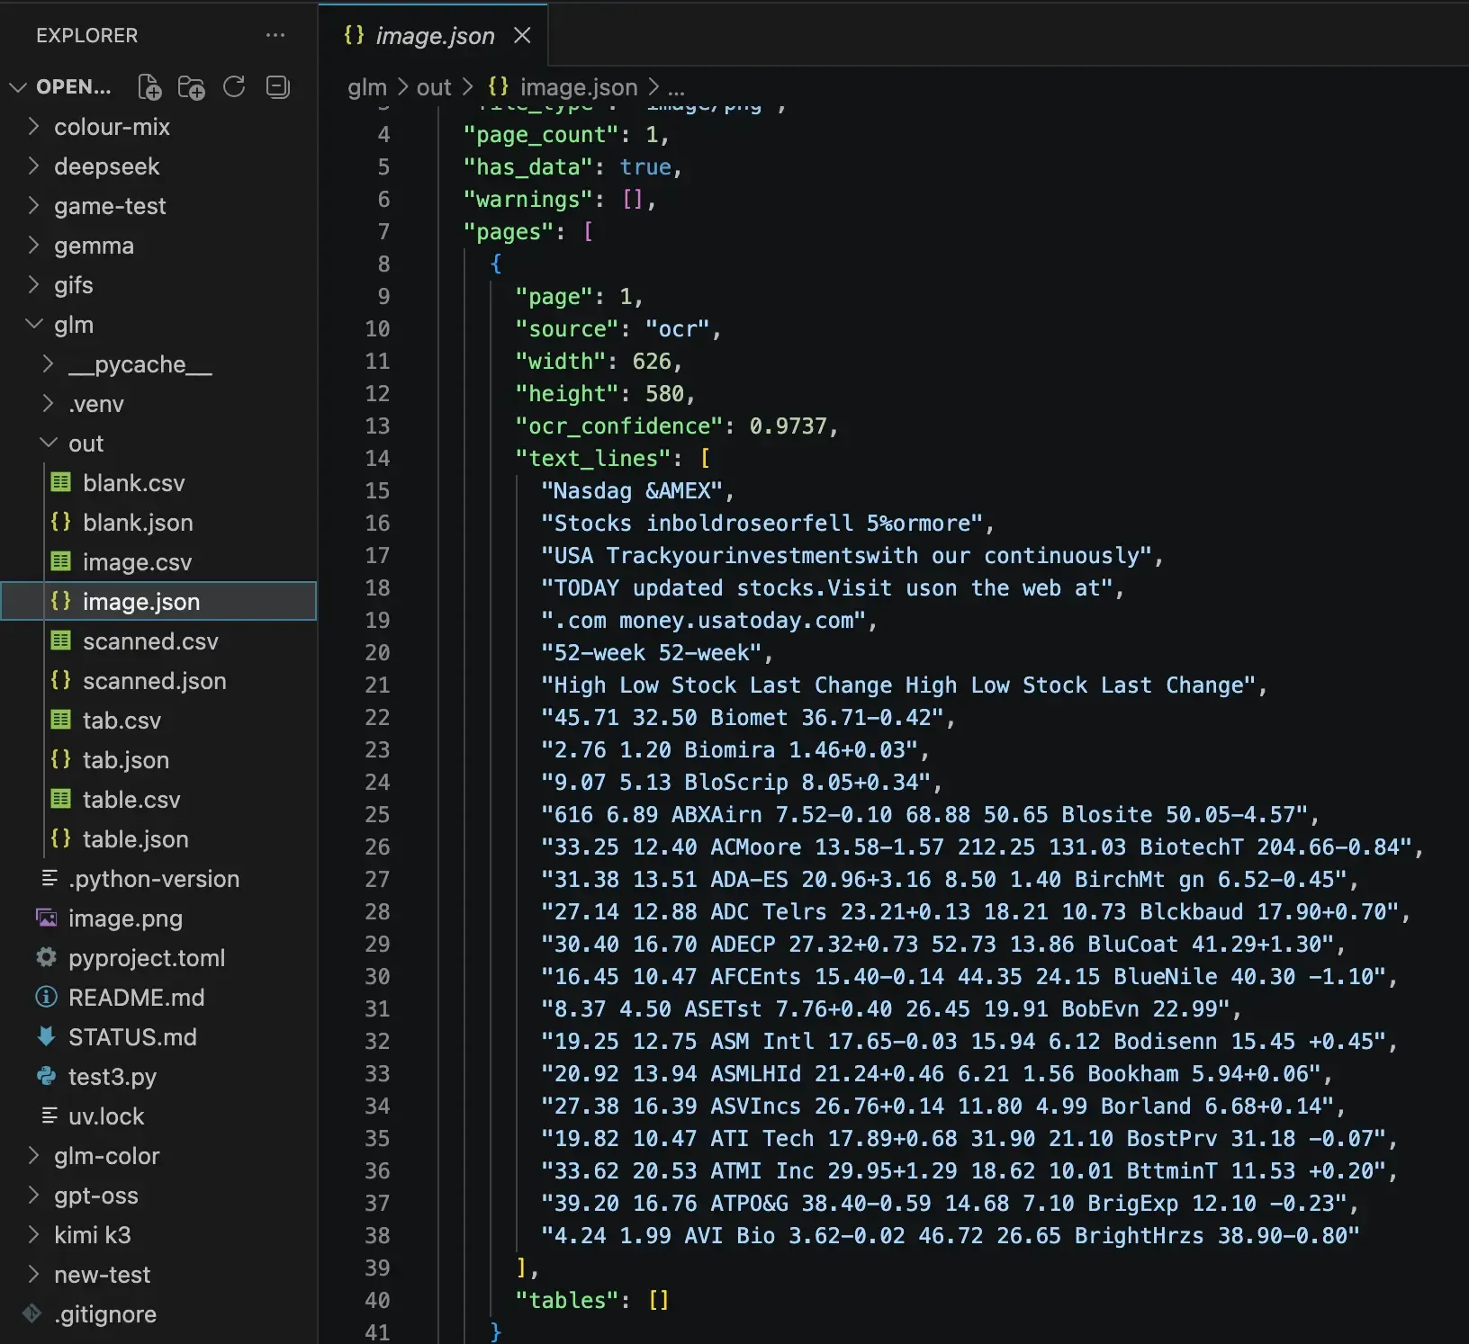The width and height of the screenshot is (1469, 1344).
Task: Expand the glm-color folder
Action: click(33, 1156)
